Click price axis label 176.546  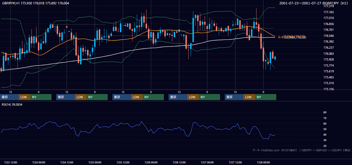coord(329,36)
